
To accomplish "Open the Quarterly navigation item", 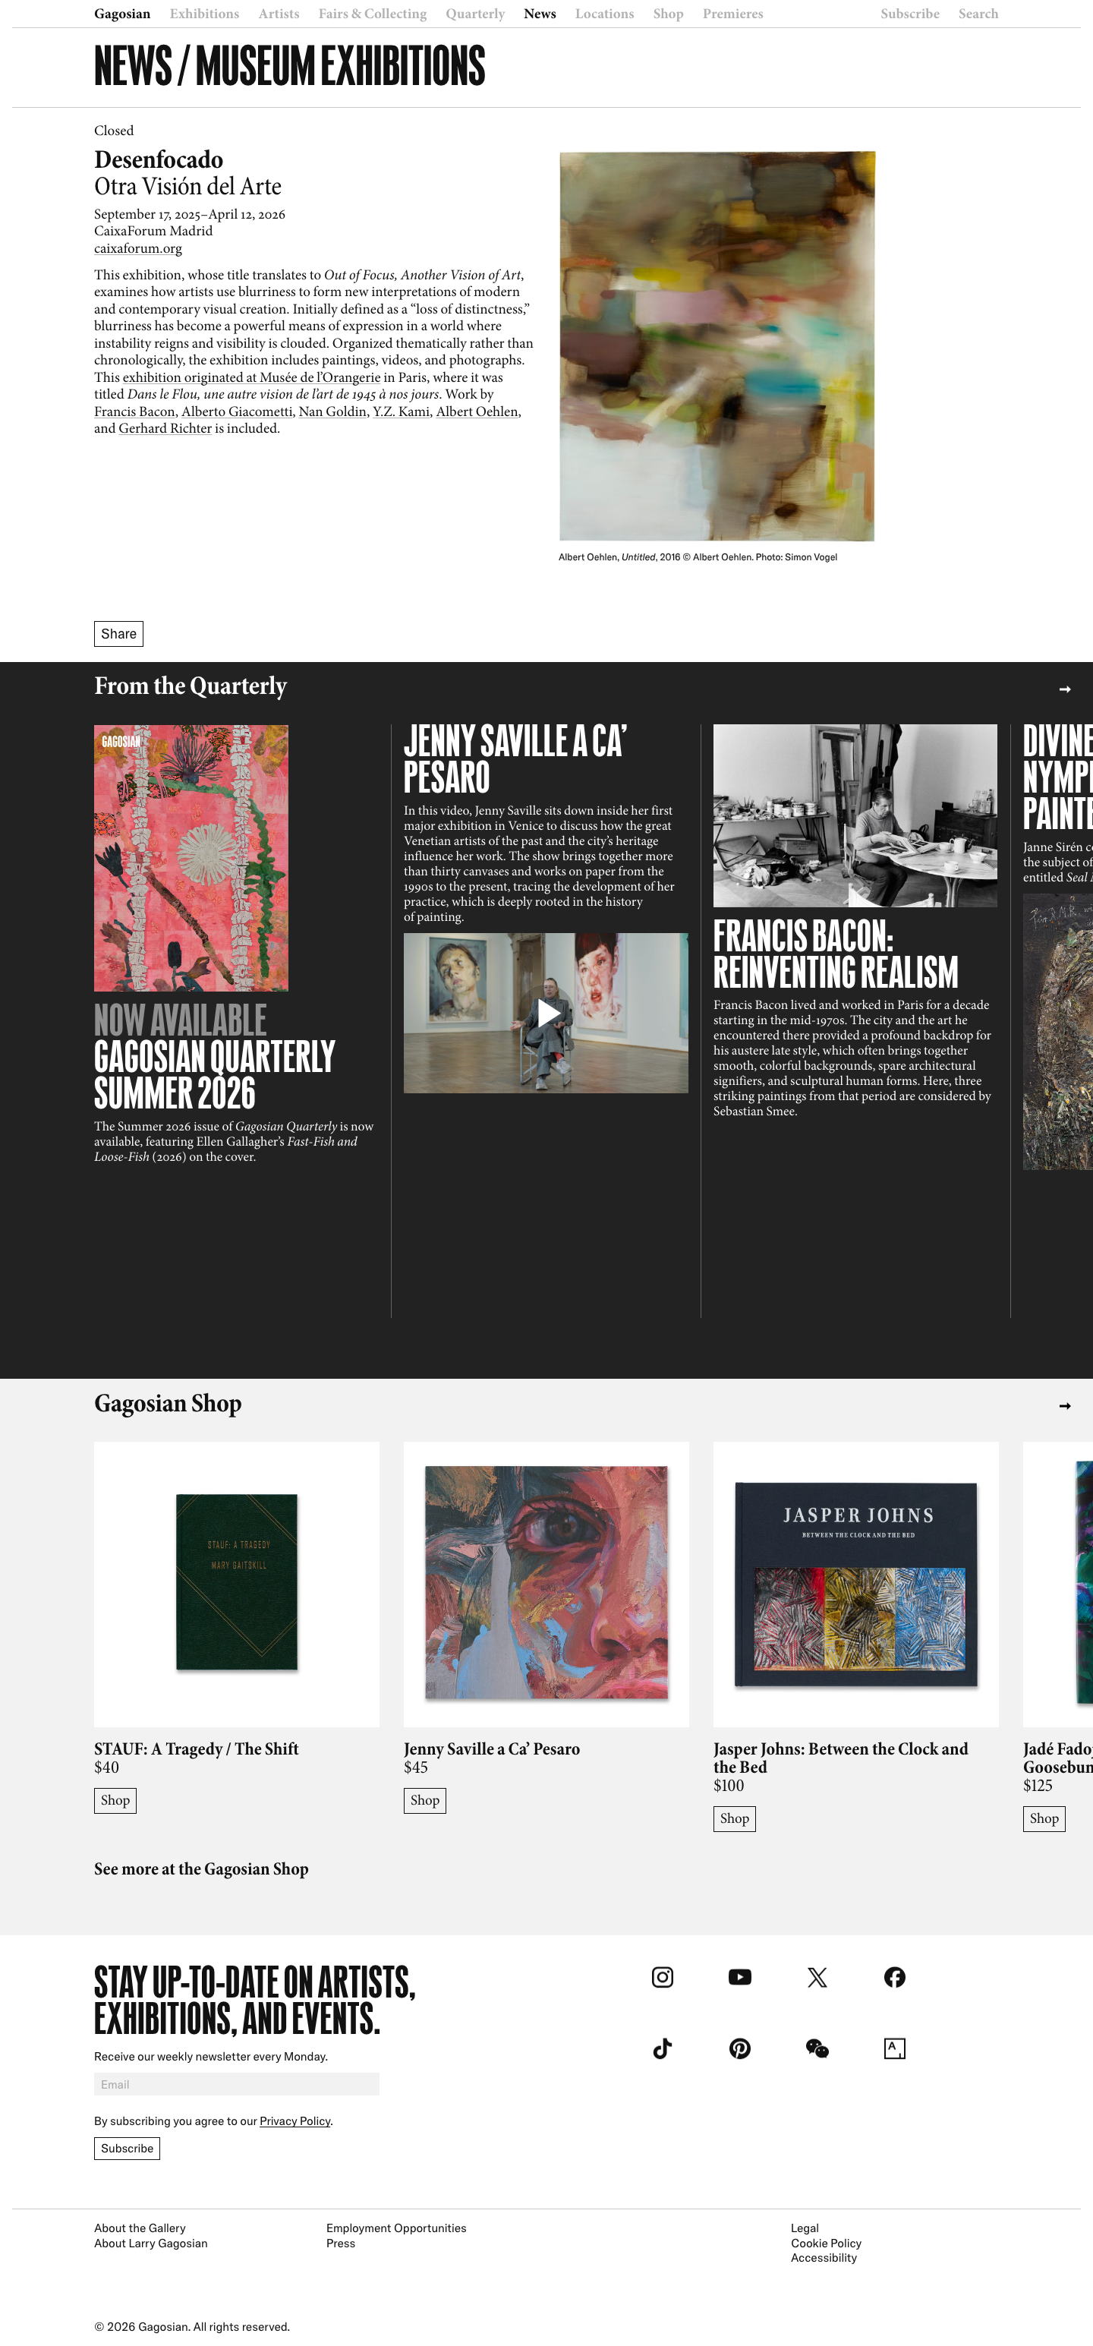I will [475, 14].
